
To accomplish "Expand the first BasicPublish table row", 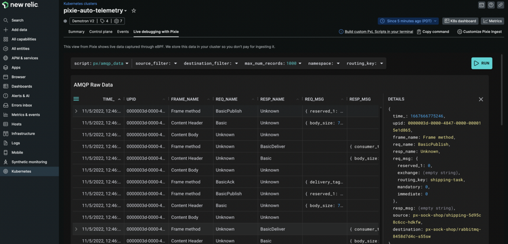I will point(76,111).
